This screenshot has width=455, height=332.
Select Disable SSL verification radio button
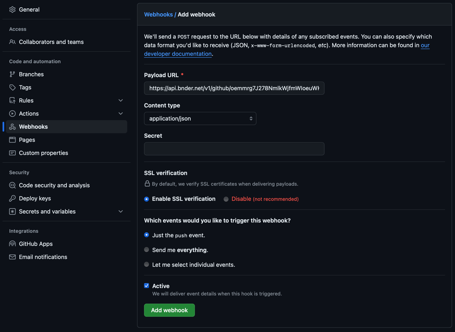tap(226, 199)
